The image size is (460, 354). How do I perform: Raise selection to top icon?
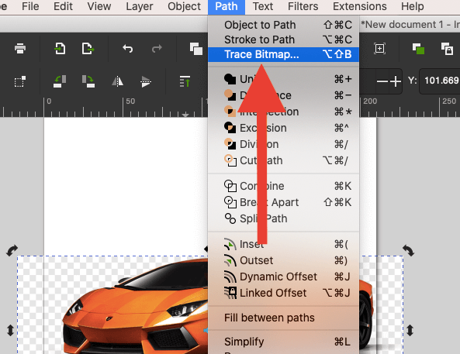coord(185,81)
